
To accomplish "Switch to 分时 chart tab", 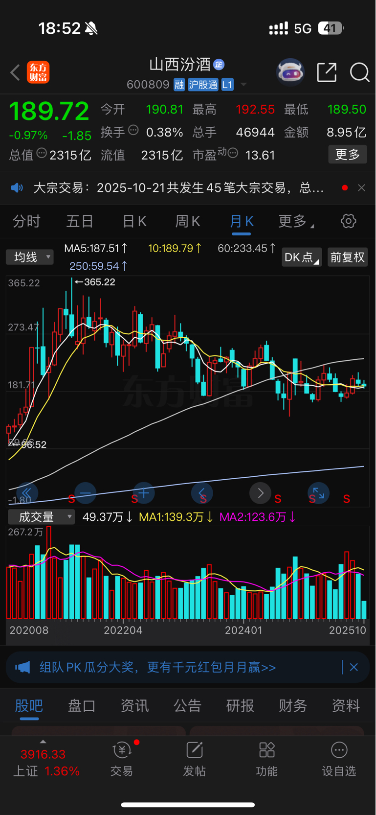I will [26, 221].
